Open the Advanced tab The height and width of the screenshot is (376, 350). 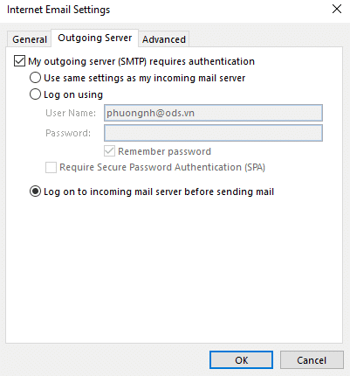(164, 39)
